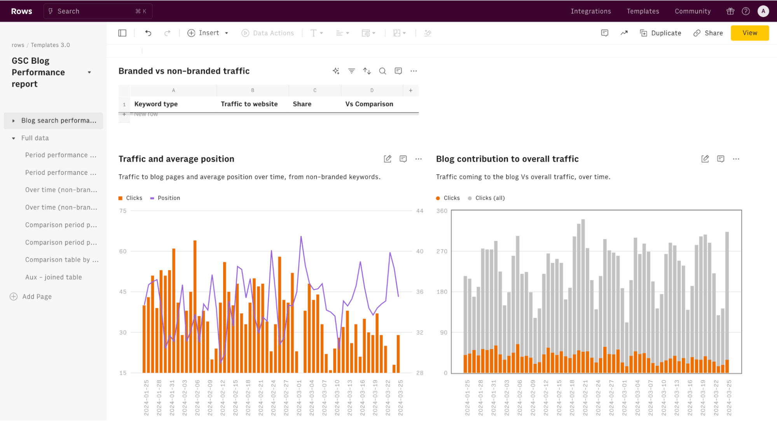Expand the Blog search performa... item in sidebar
Image resolution: width=777 pixels, height=421 pixels.
(13, 120)
